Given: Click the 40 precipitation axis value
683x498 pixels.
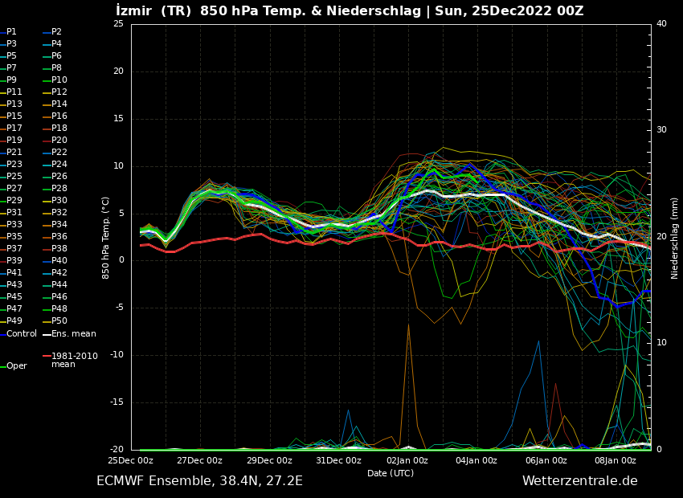Looking at the screenshot, I should (x=661, y=23).
